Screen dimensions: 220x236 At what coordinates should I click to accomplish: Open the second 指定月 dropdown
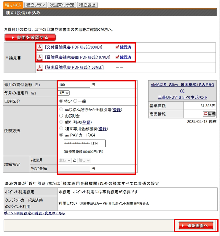[x=84, y=160]
